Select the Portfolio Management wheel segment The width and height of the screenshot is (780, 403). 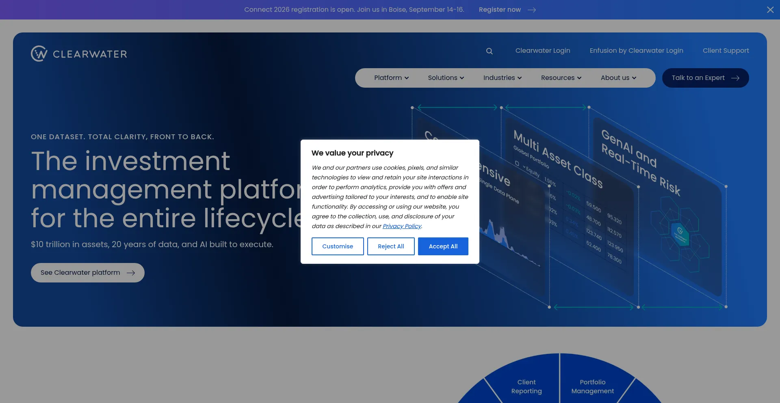coord(593,386)
